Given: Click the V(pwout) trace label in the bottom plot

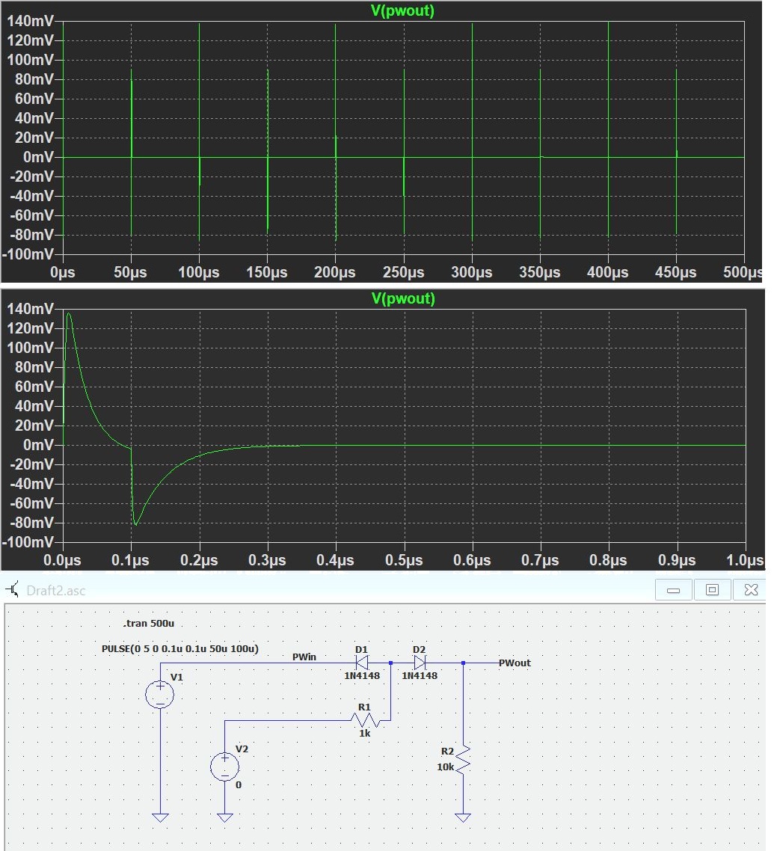Looking at the screenshot, I should point(403,298).
